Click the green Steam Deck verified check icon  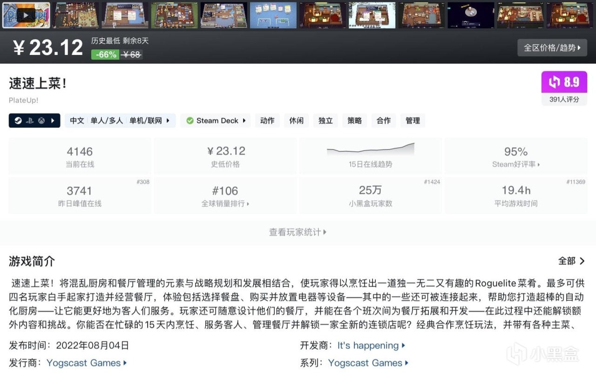(190, 121)
